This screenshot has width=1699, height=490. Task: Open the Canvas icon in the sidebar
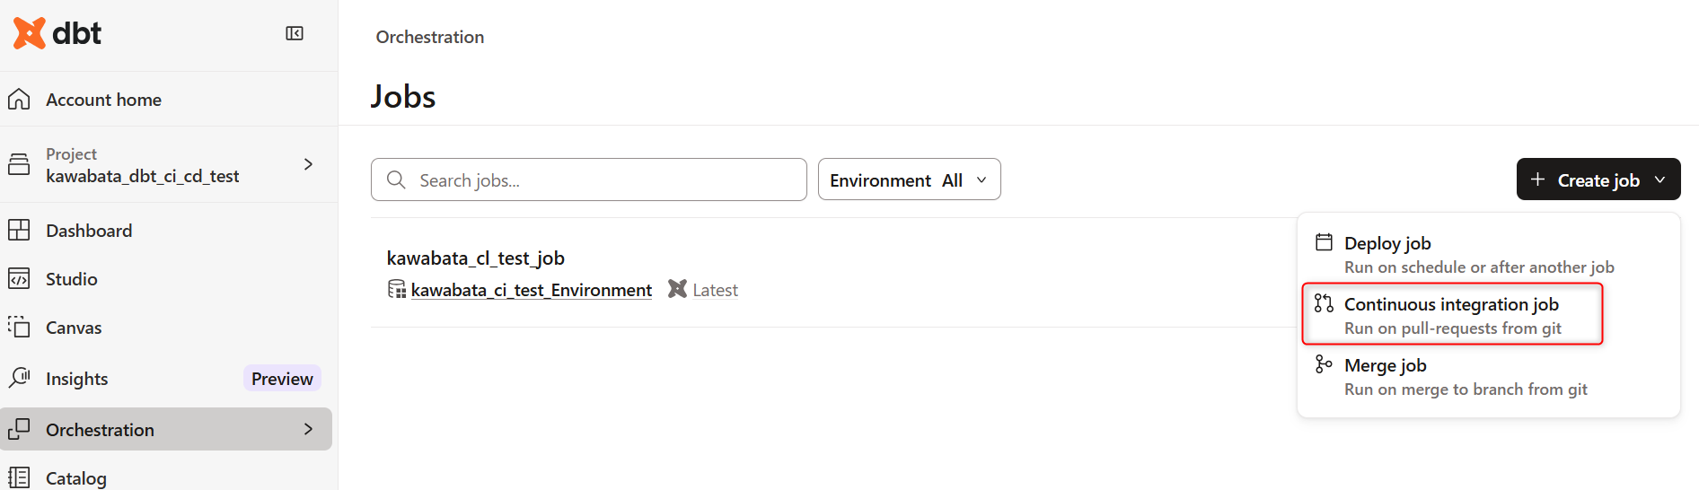19,328
